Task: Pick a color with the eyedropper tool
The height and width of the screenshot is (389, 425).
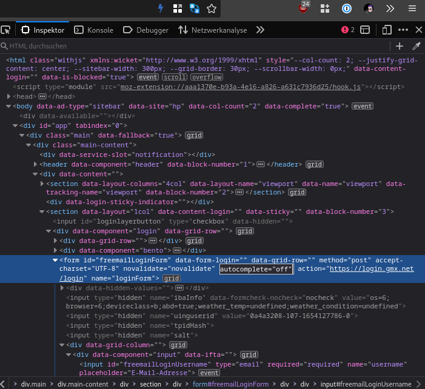Action: 417,46
